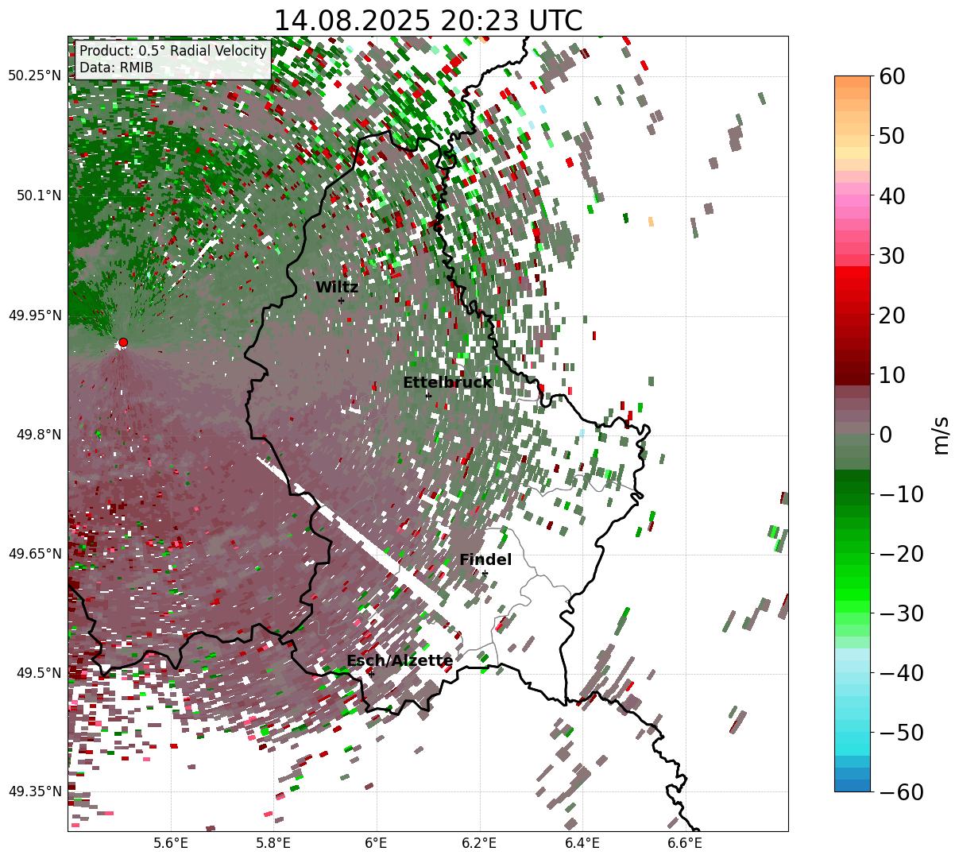Click the Wiltz city label
Image resolution: width=959 pixels, height=859 pixels.
(x=337, y=288)
